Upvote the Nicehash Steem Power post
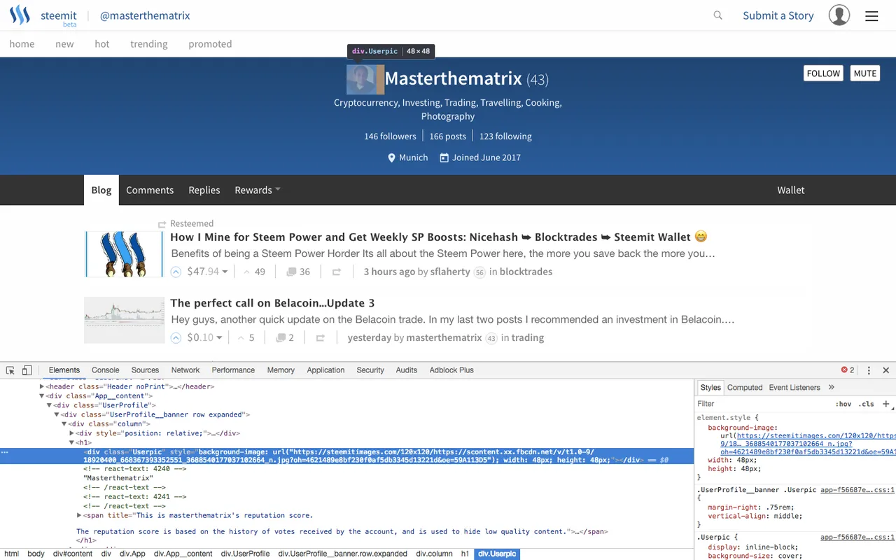 click(x=176, y=272)
